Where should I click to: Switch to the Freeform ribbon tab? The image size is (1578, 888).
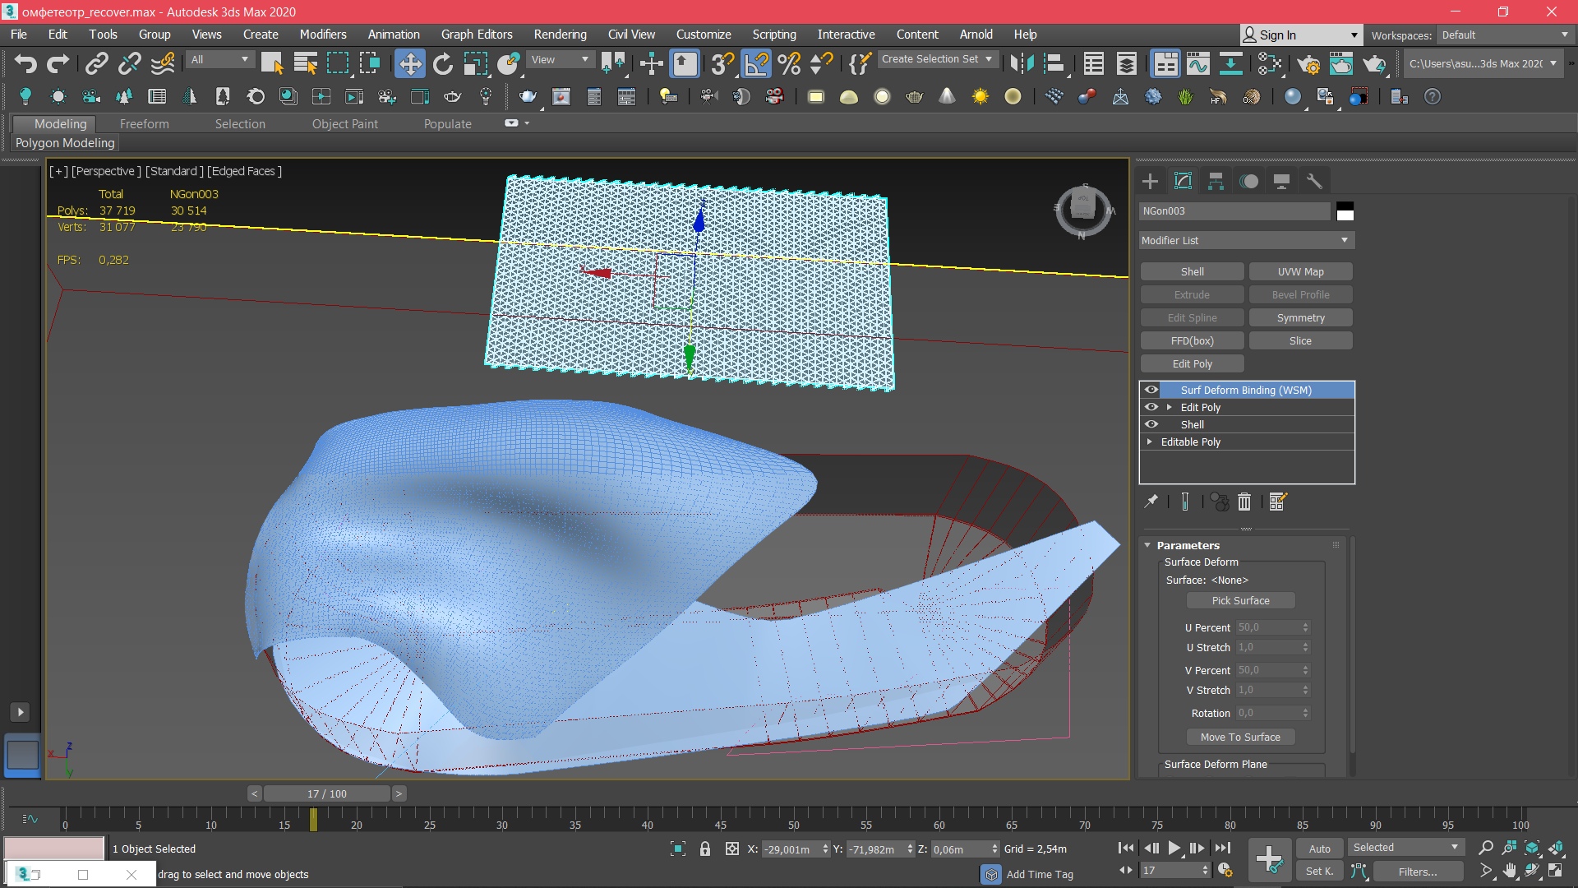144,123
